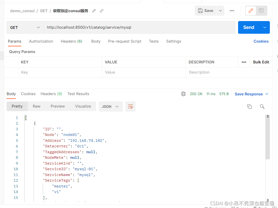This screenshot has height=208, width=278.
Task: Search the response with magnifier icon
Action: (262, 107)
